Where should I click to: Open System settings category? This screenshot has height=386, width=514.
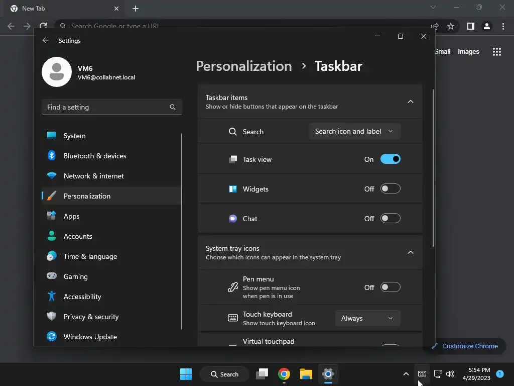[111, 136]
